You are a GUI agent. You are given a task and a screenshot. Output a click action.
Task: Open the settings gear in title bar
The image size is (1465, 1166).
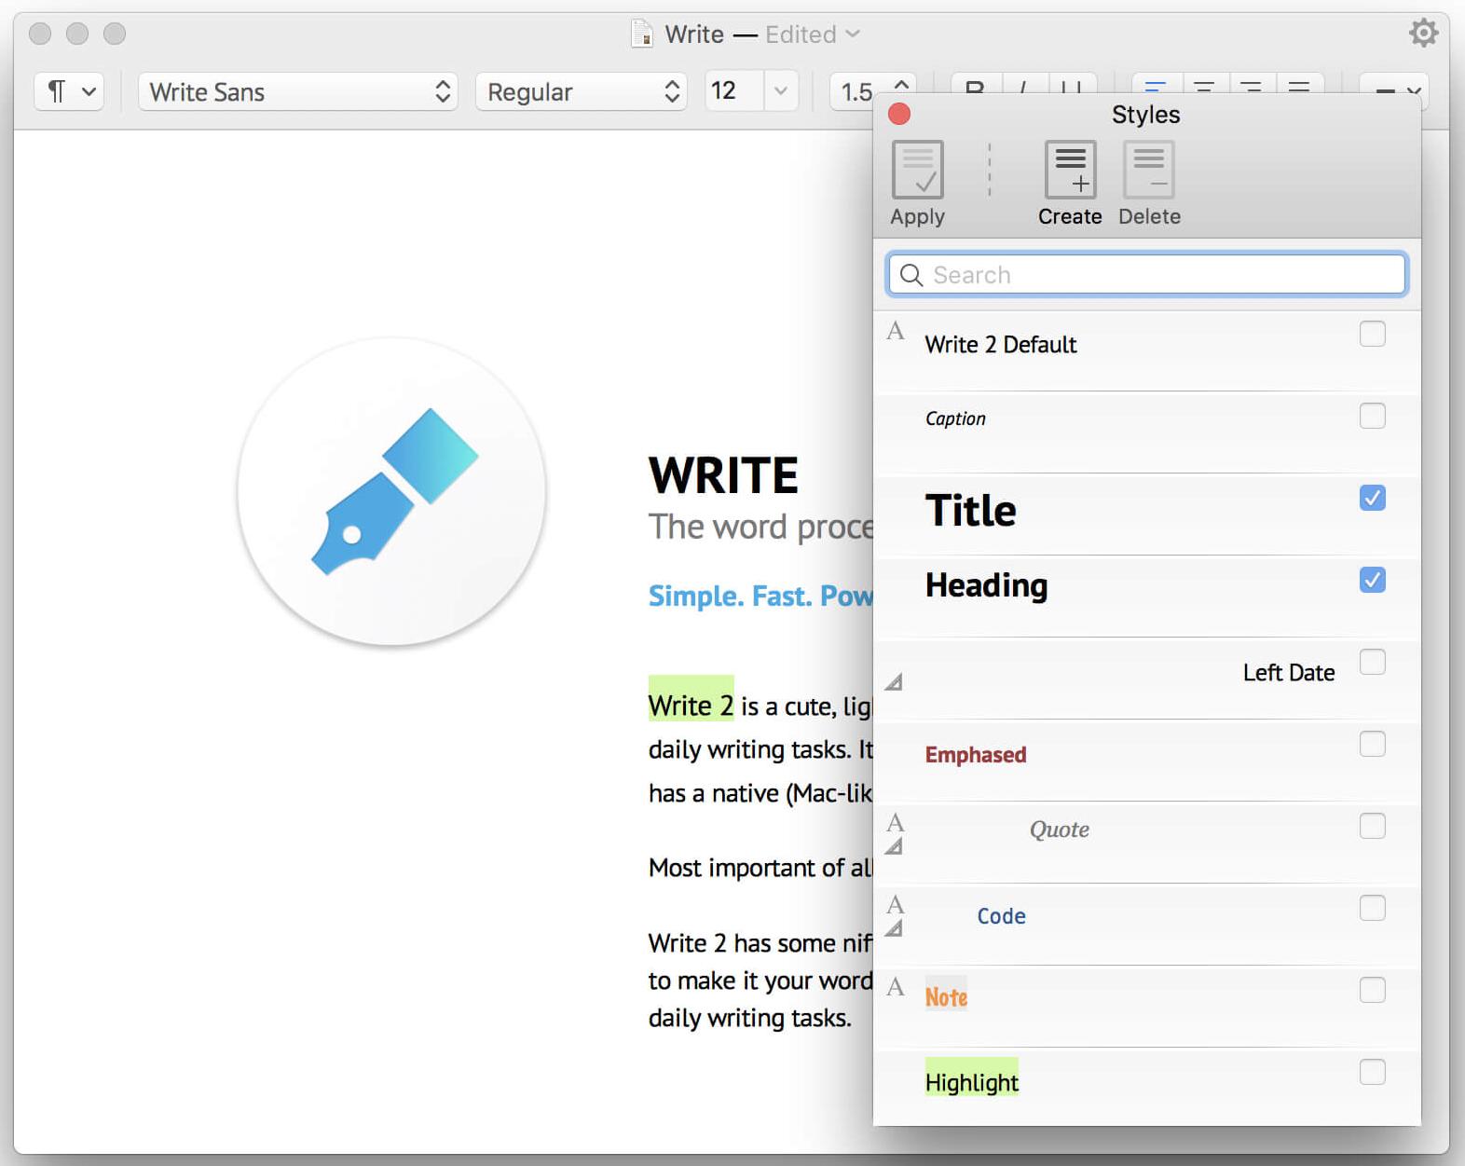tap(1423, 34)
